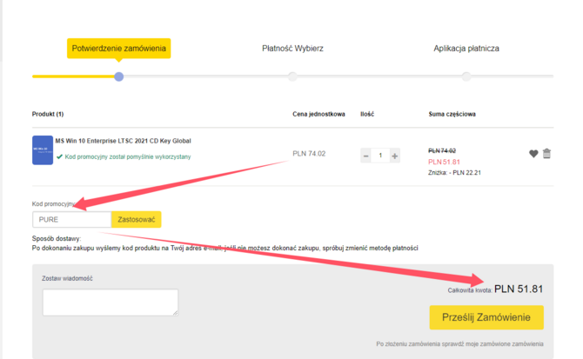Screen dimensions: 583x359
Task: Add product to wishlist with heart icon
Action: (533, 154)
